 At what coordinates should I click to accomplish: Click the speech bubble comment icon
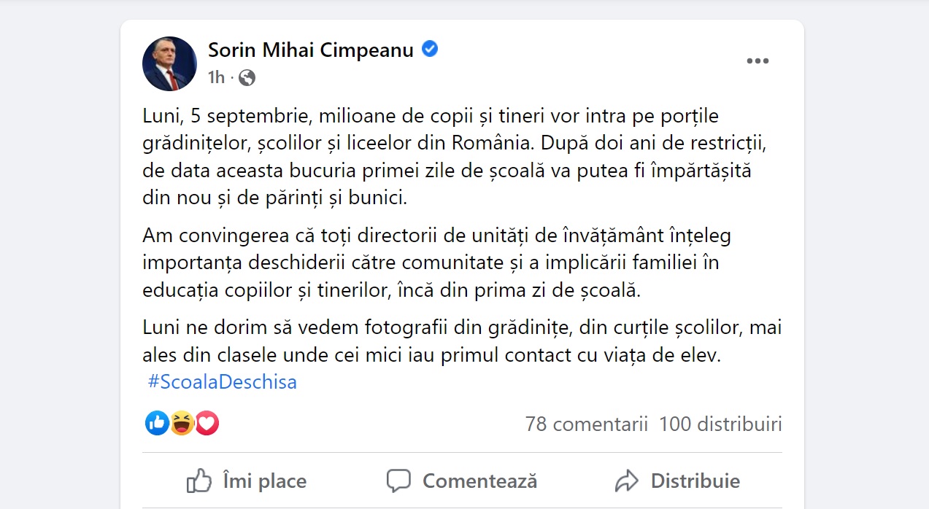(x=398, y=481)
